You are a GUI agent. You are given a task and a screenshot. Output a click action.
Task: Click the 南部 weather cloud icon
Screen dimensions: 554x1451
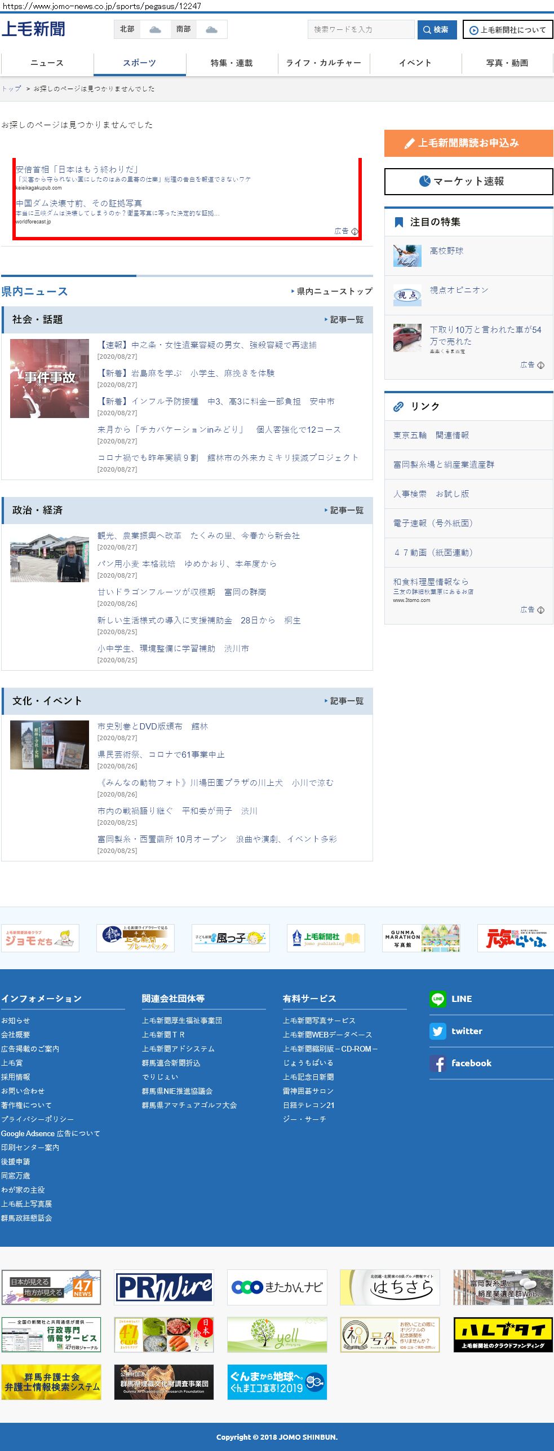click(212, 29)
